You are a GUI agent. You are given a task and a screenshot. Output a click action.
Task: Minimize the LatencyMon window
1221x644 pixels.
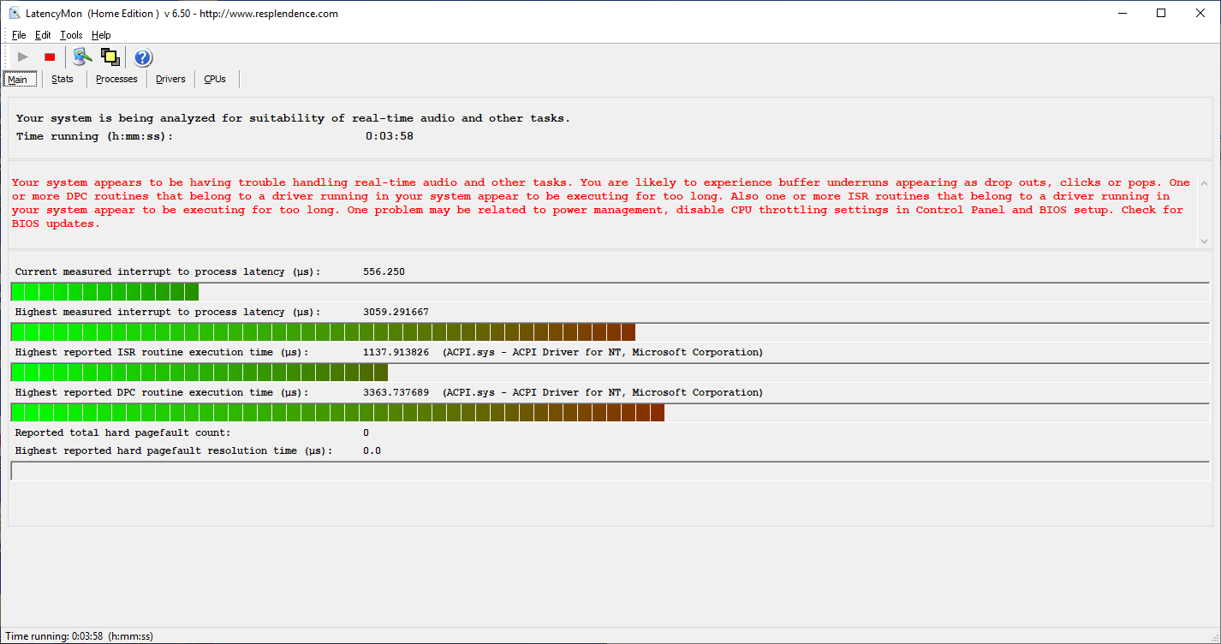(x=1122, y=13)
